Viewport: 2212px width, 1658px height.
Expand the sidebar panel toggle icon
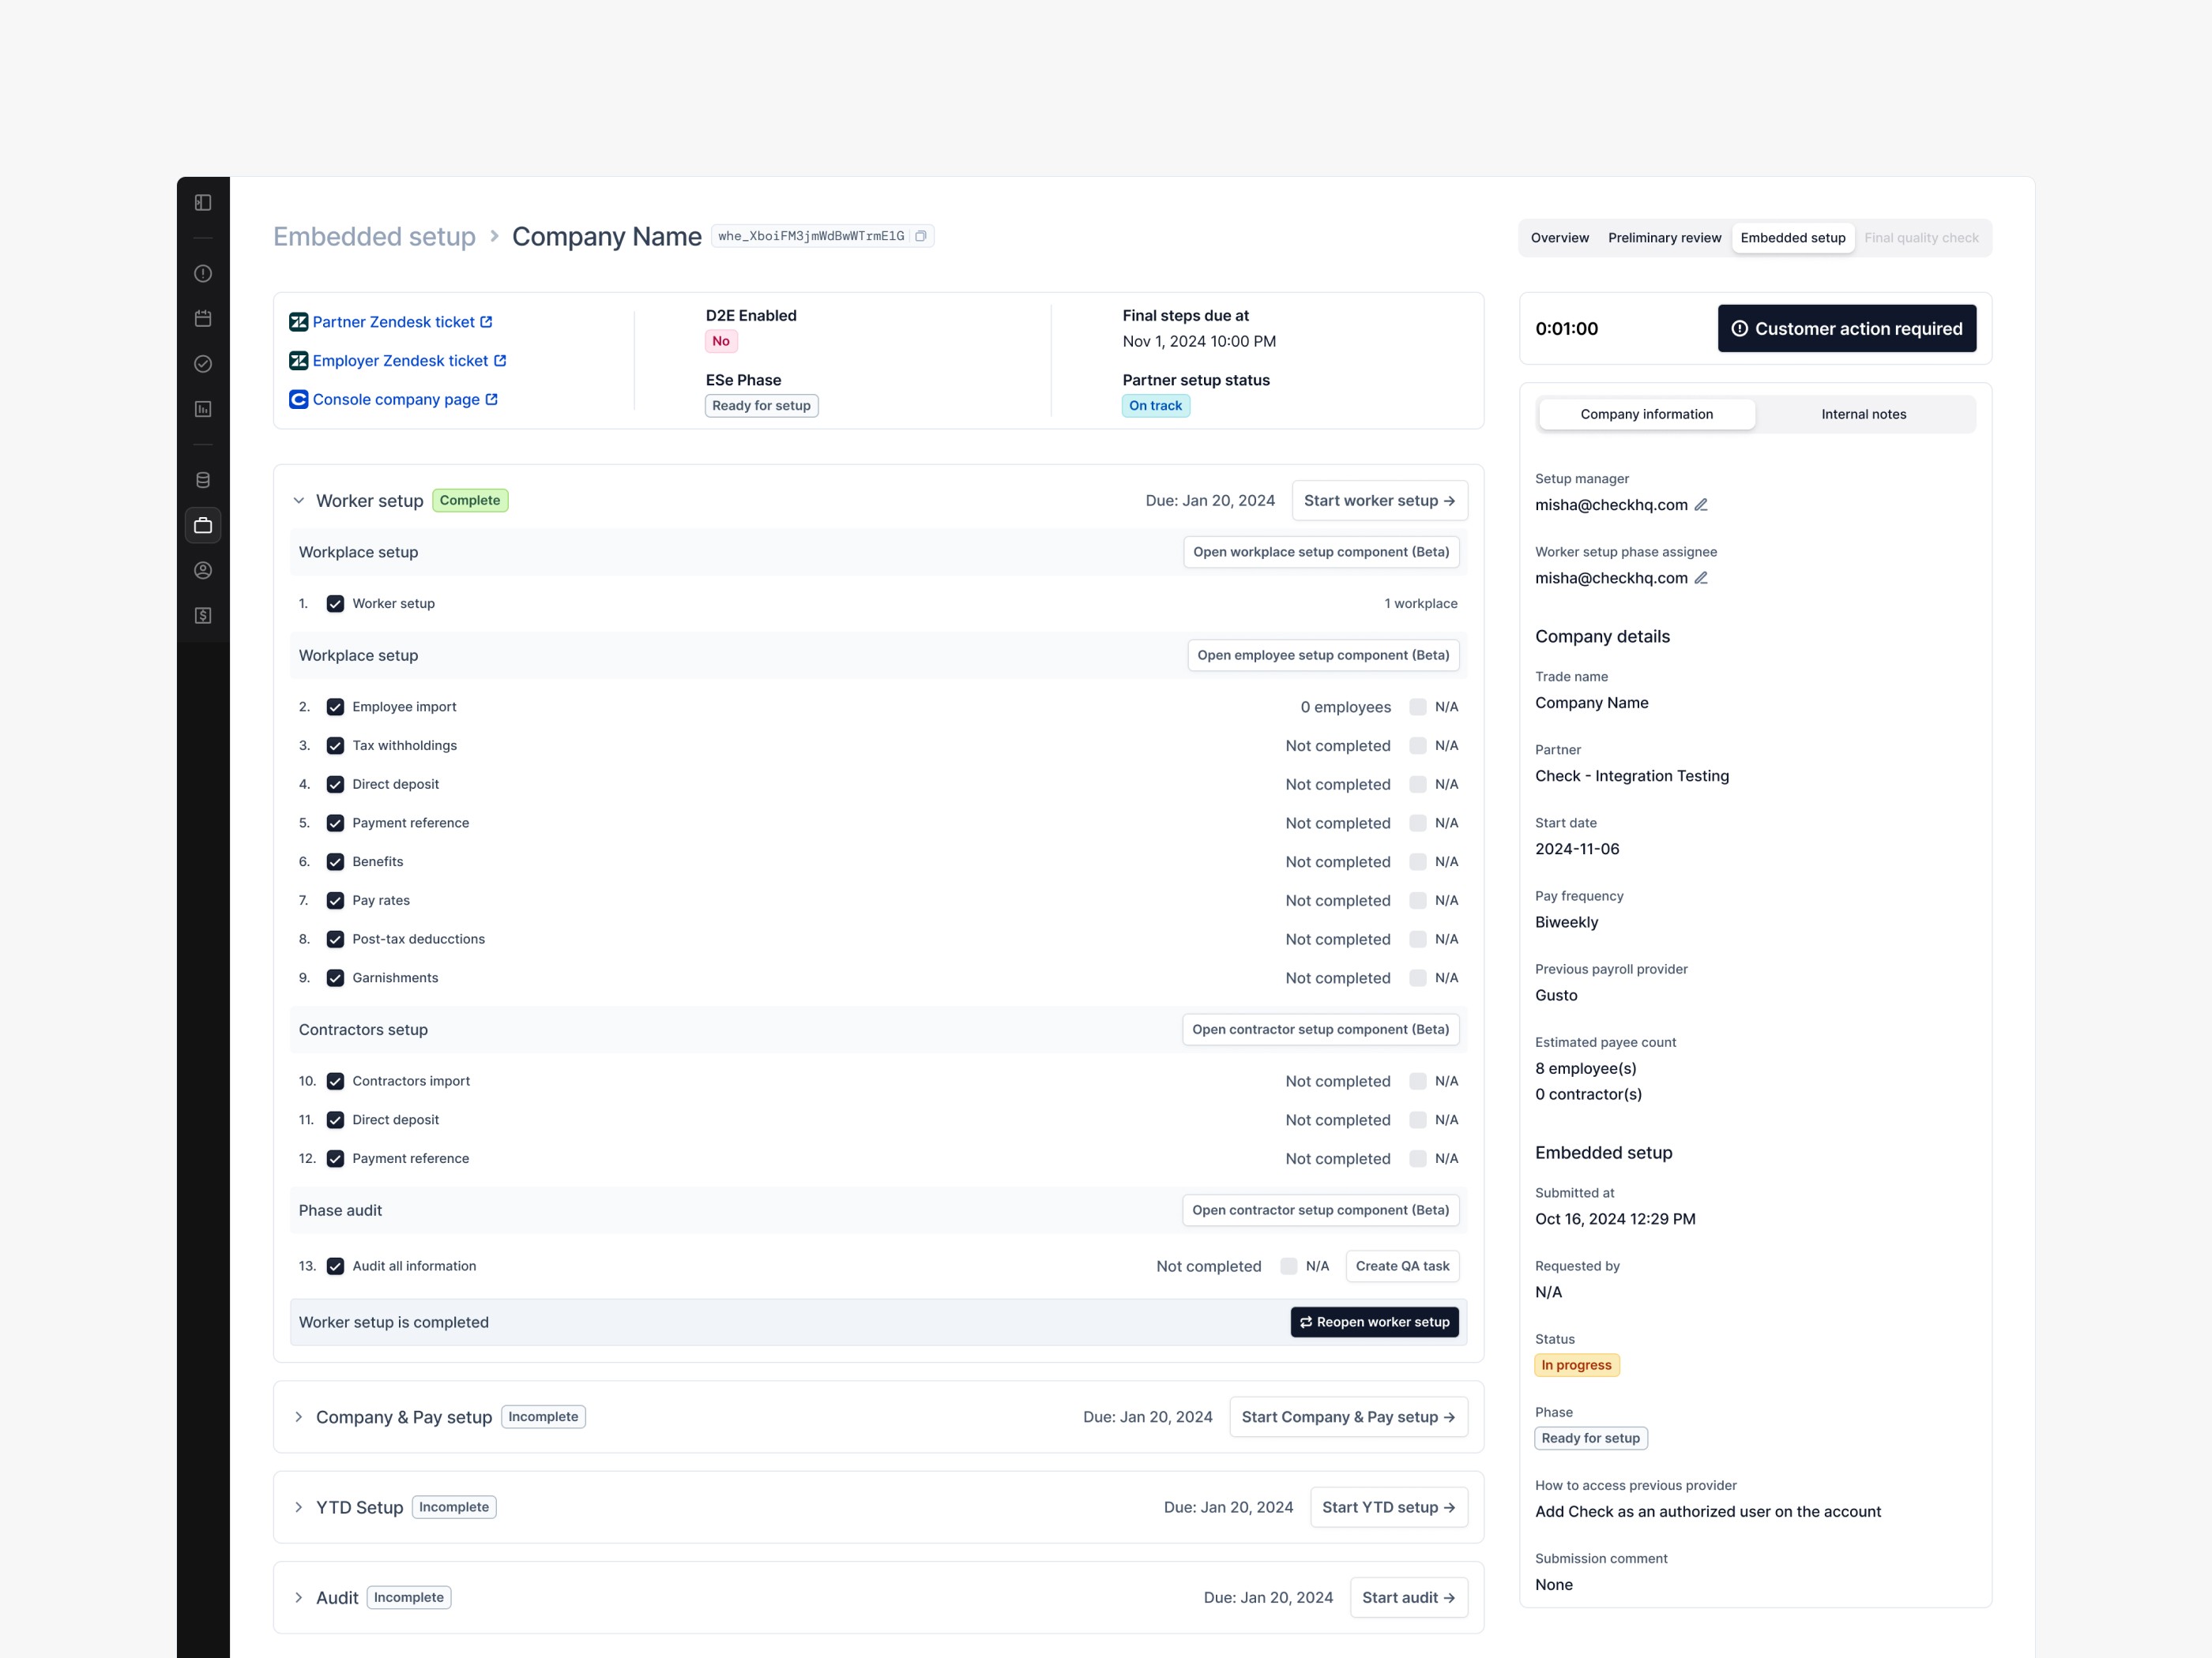203,203
